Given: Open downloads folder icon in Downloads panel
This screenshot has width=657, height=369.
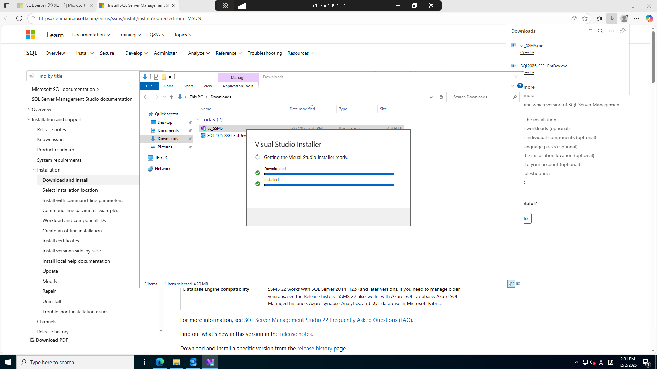Looking at the screenshot, I should point(589,31).
